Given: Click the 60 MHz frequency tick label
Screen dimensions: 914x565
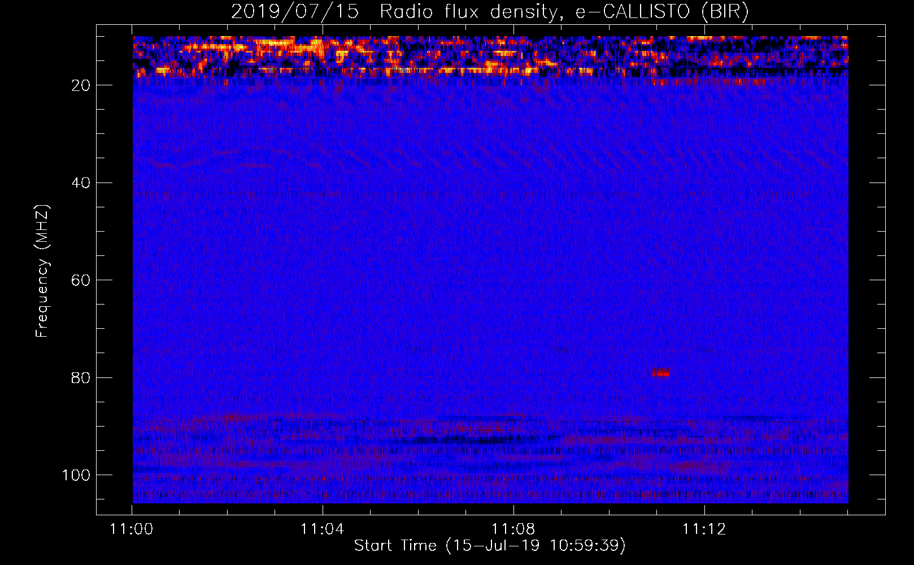Looking at the screenshot, I should 81,280.
